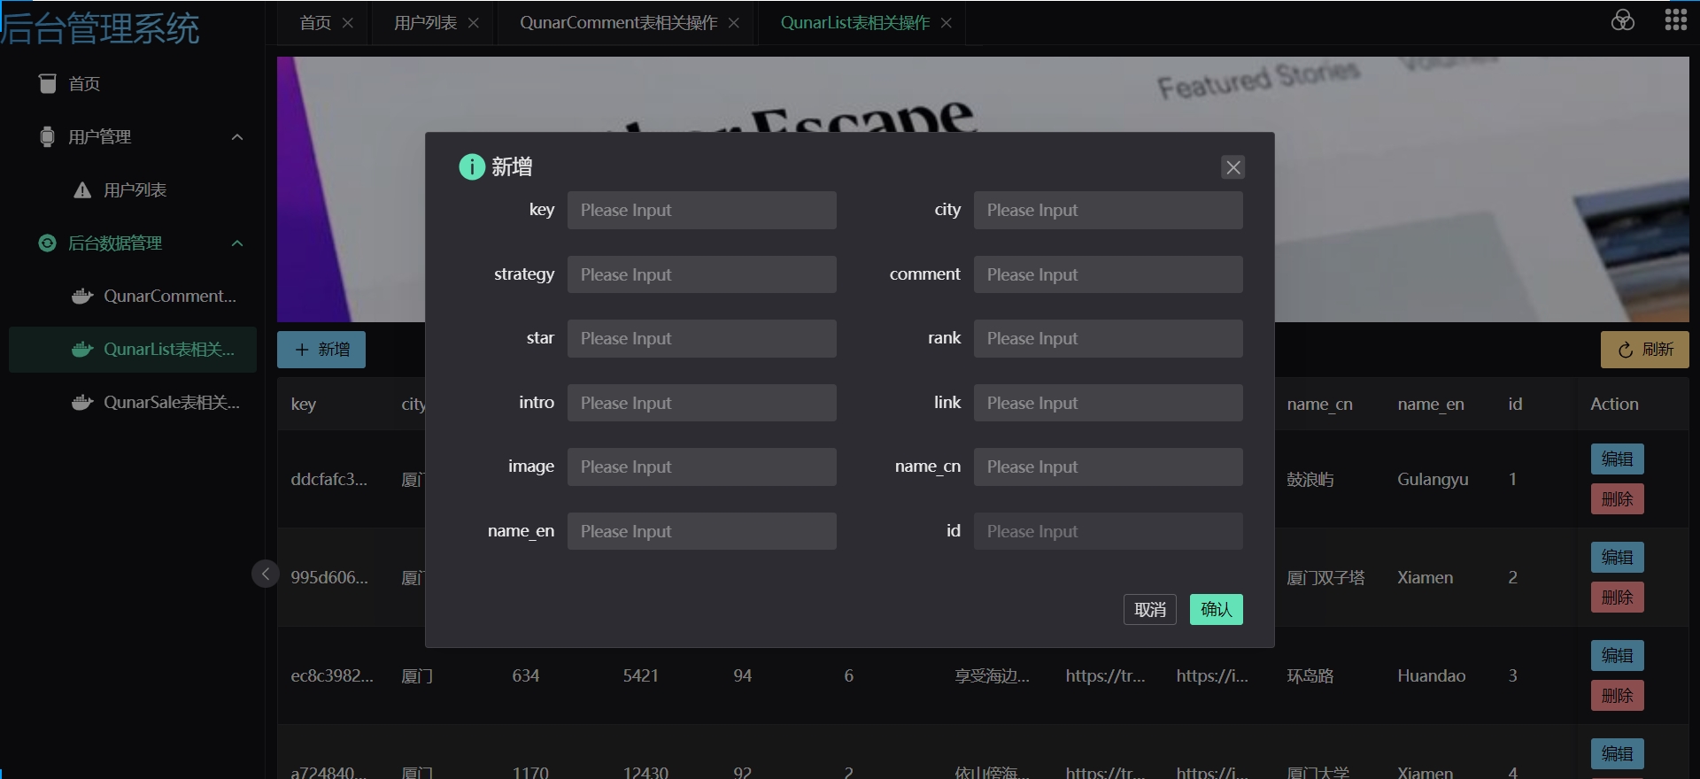1700x779 pixels.
Task: Click 删除 for the Gulangyu row
Action: coord(1618,499)
